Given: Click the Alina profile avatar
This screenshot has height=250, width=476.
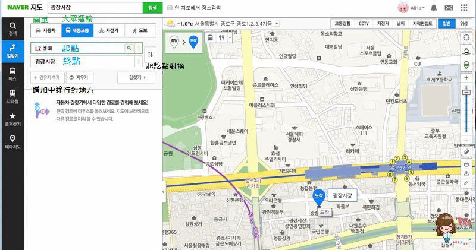Looking at the screenshot, I should [x=403, y=8].
